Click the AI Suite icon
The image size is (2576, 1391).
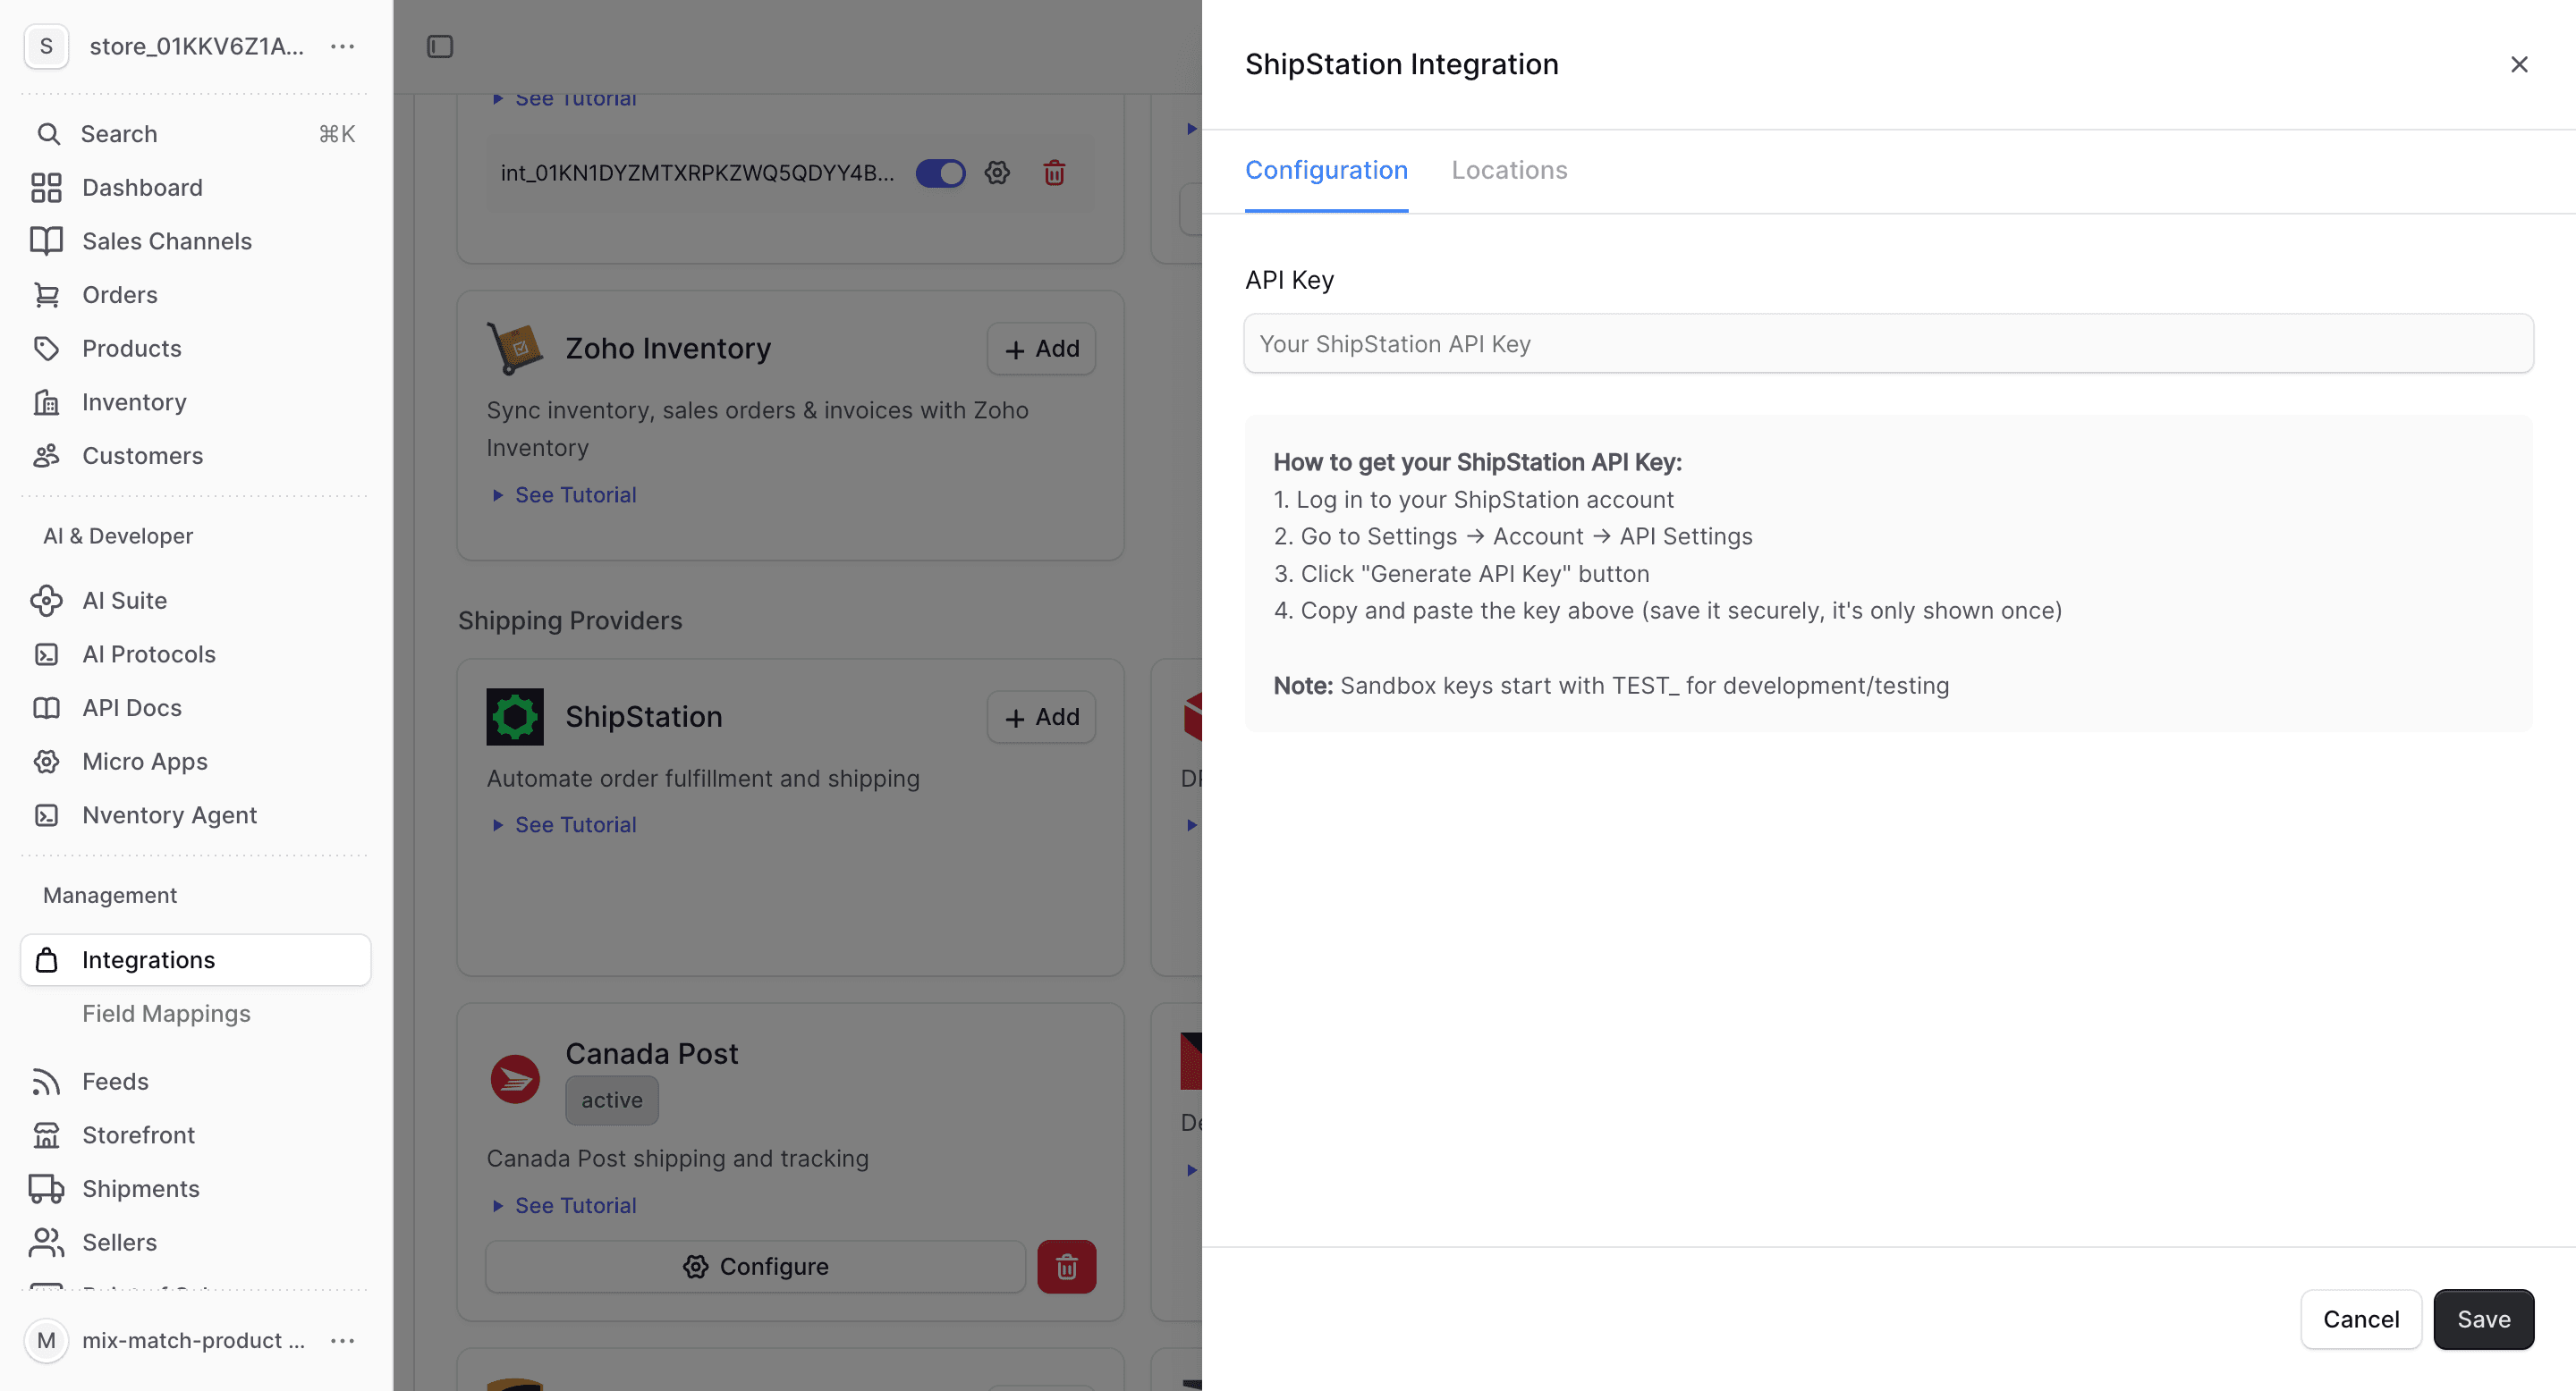47,601
